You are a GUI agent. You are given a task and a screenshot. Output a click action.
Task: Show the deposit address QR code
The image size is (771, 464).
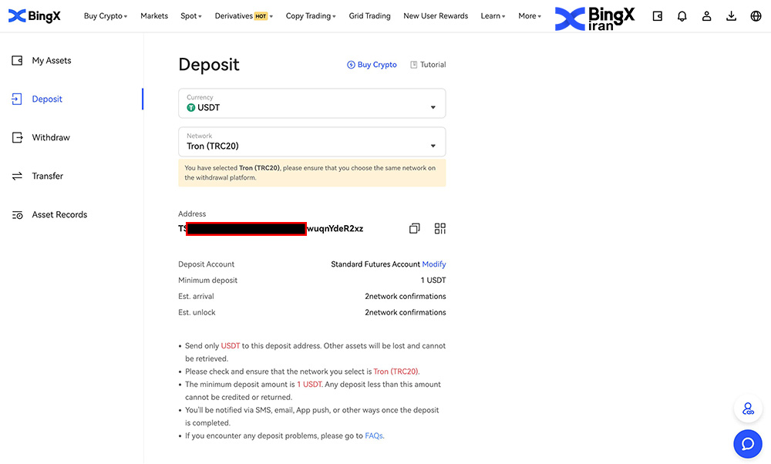coord(440,229)
